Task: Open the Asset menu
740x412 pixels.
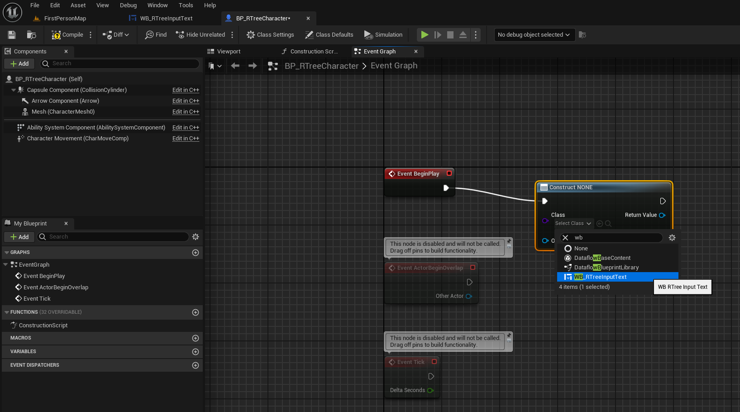Action: (x=78, y=5)
